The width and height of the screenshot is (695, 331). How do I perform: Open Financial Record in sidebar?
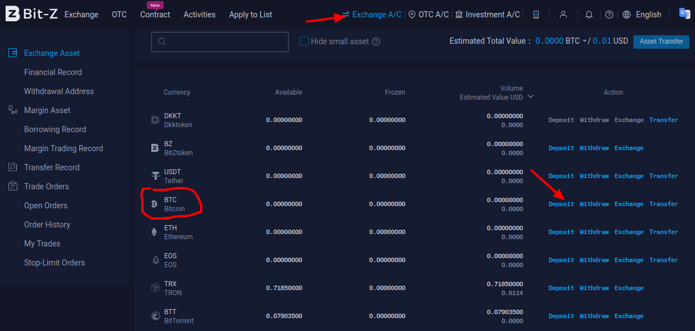click(53, 72)
